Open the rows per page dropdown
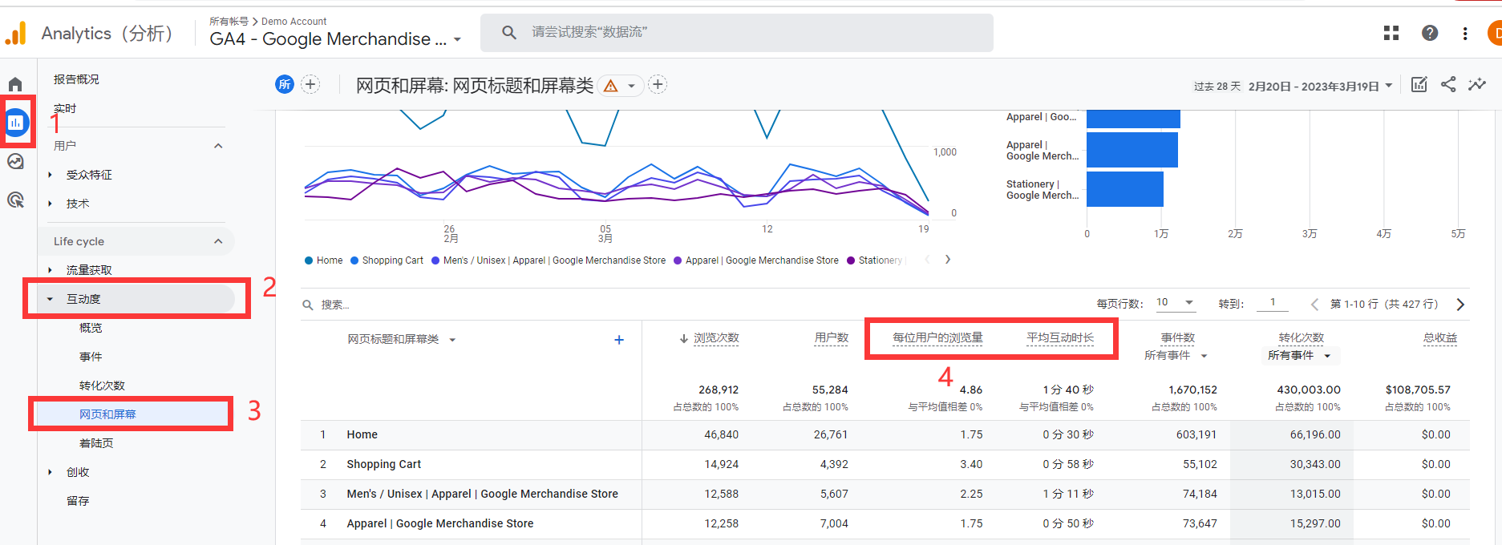 coord(1176,302)
